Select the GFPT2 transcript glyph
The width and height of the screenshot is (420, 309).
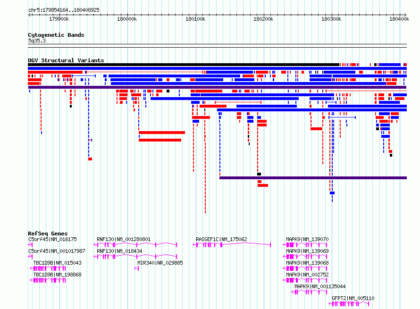[x=349, y=304]
